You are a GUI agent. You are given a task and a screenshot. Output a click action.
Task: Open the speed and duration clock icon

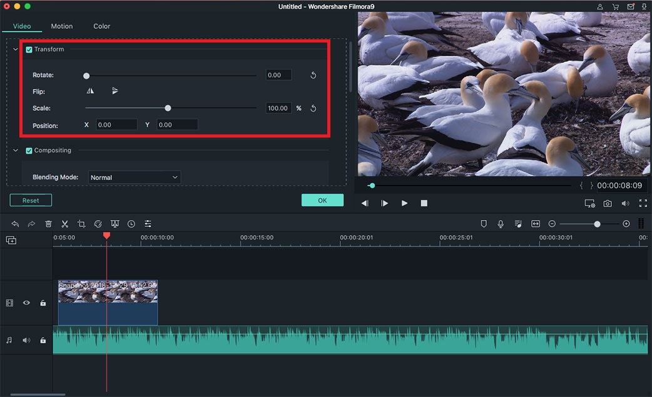pos(131,224)
